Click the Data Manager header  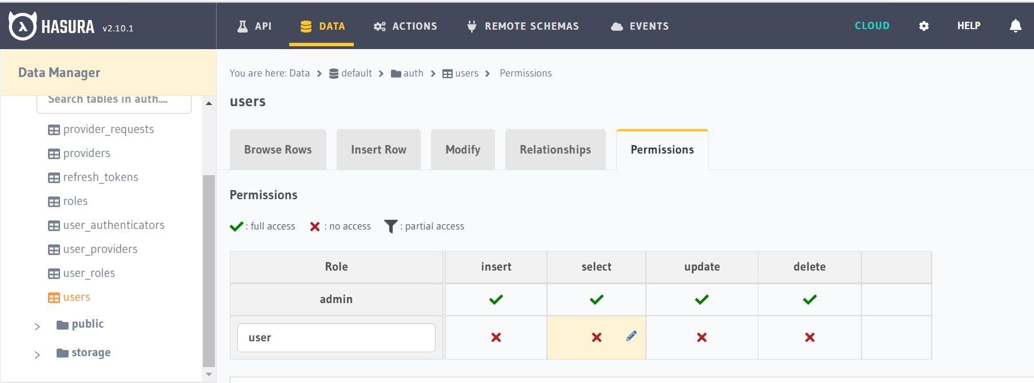(x=109, y=72)
